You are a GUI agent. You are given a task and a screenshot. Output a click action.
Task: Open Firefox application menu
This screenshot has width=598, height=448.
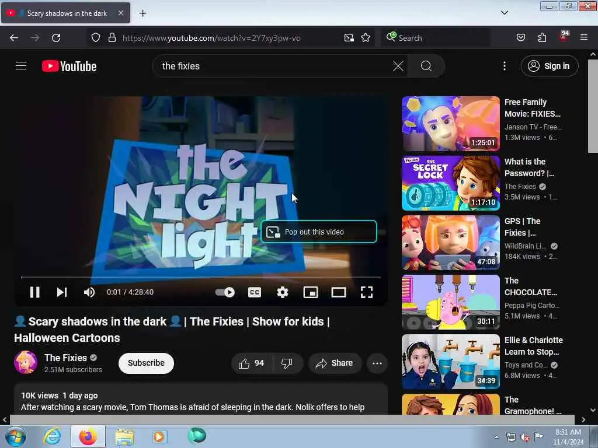(584, 38)
